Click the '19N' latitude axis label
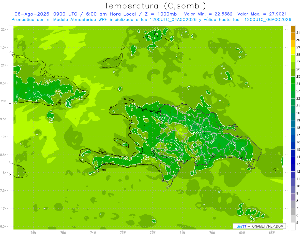 4,137
